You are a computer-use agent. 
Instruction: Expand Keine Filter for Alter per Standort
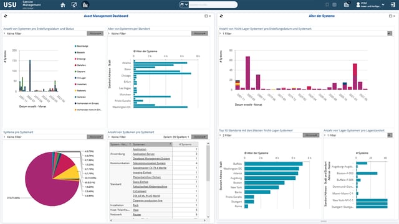[109, 34]
